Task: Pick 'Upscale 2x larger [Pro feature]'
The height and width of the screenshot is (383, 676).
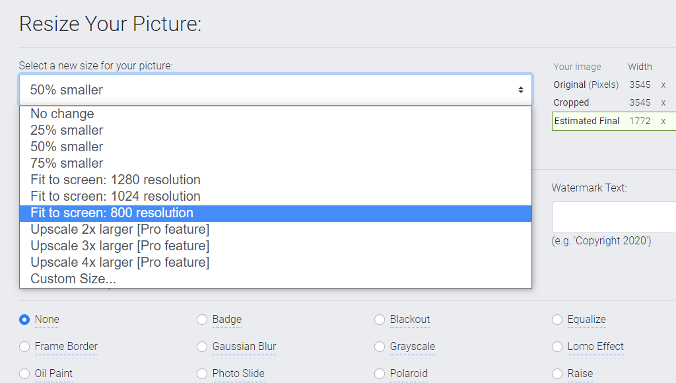Action: point(275,229)
